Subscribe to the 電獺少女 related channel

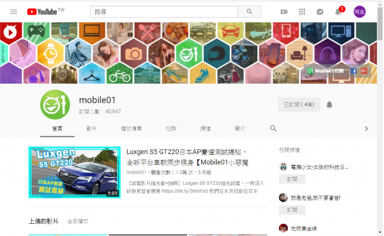coord(292,179)
